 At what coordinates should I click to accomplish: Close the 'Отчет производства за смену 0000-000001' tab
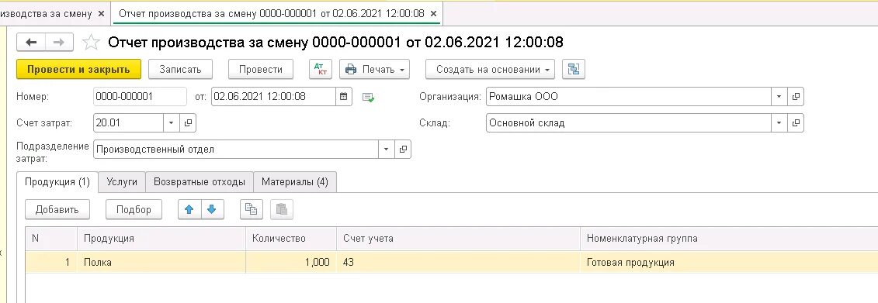pyautogui.click(x=433, y=13)
